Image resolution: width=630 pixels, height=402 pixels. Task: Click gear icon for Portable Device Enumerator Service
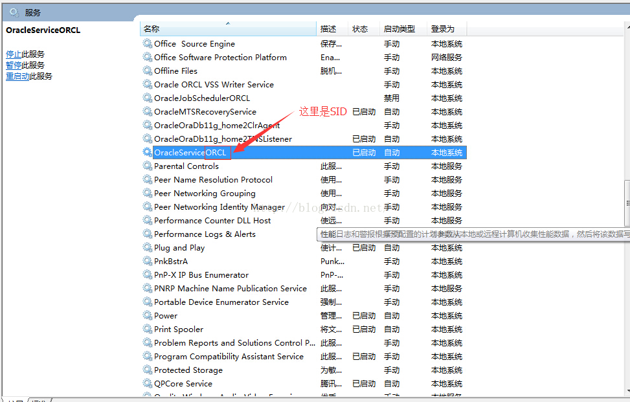point(148,302)
